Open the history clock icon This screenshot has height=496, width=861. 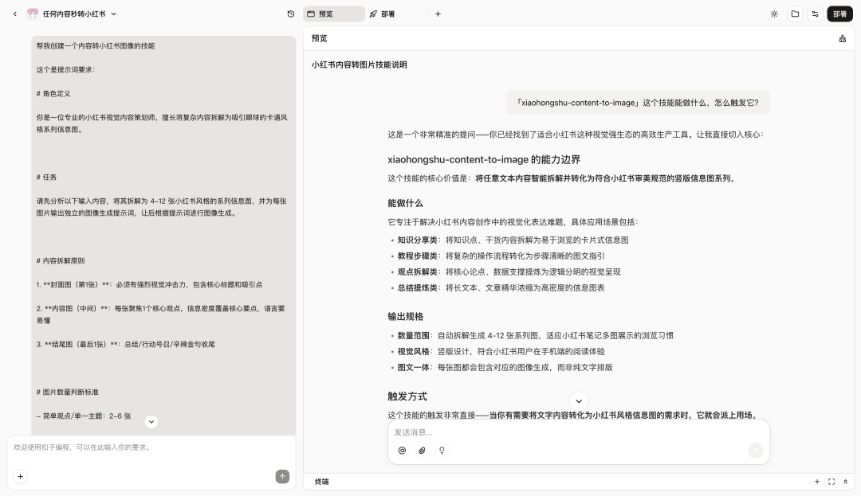pos(291,14)
